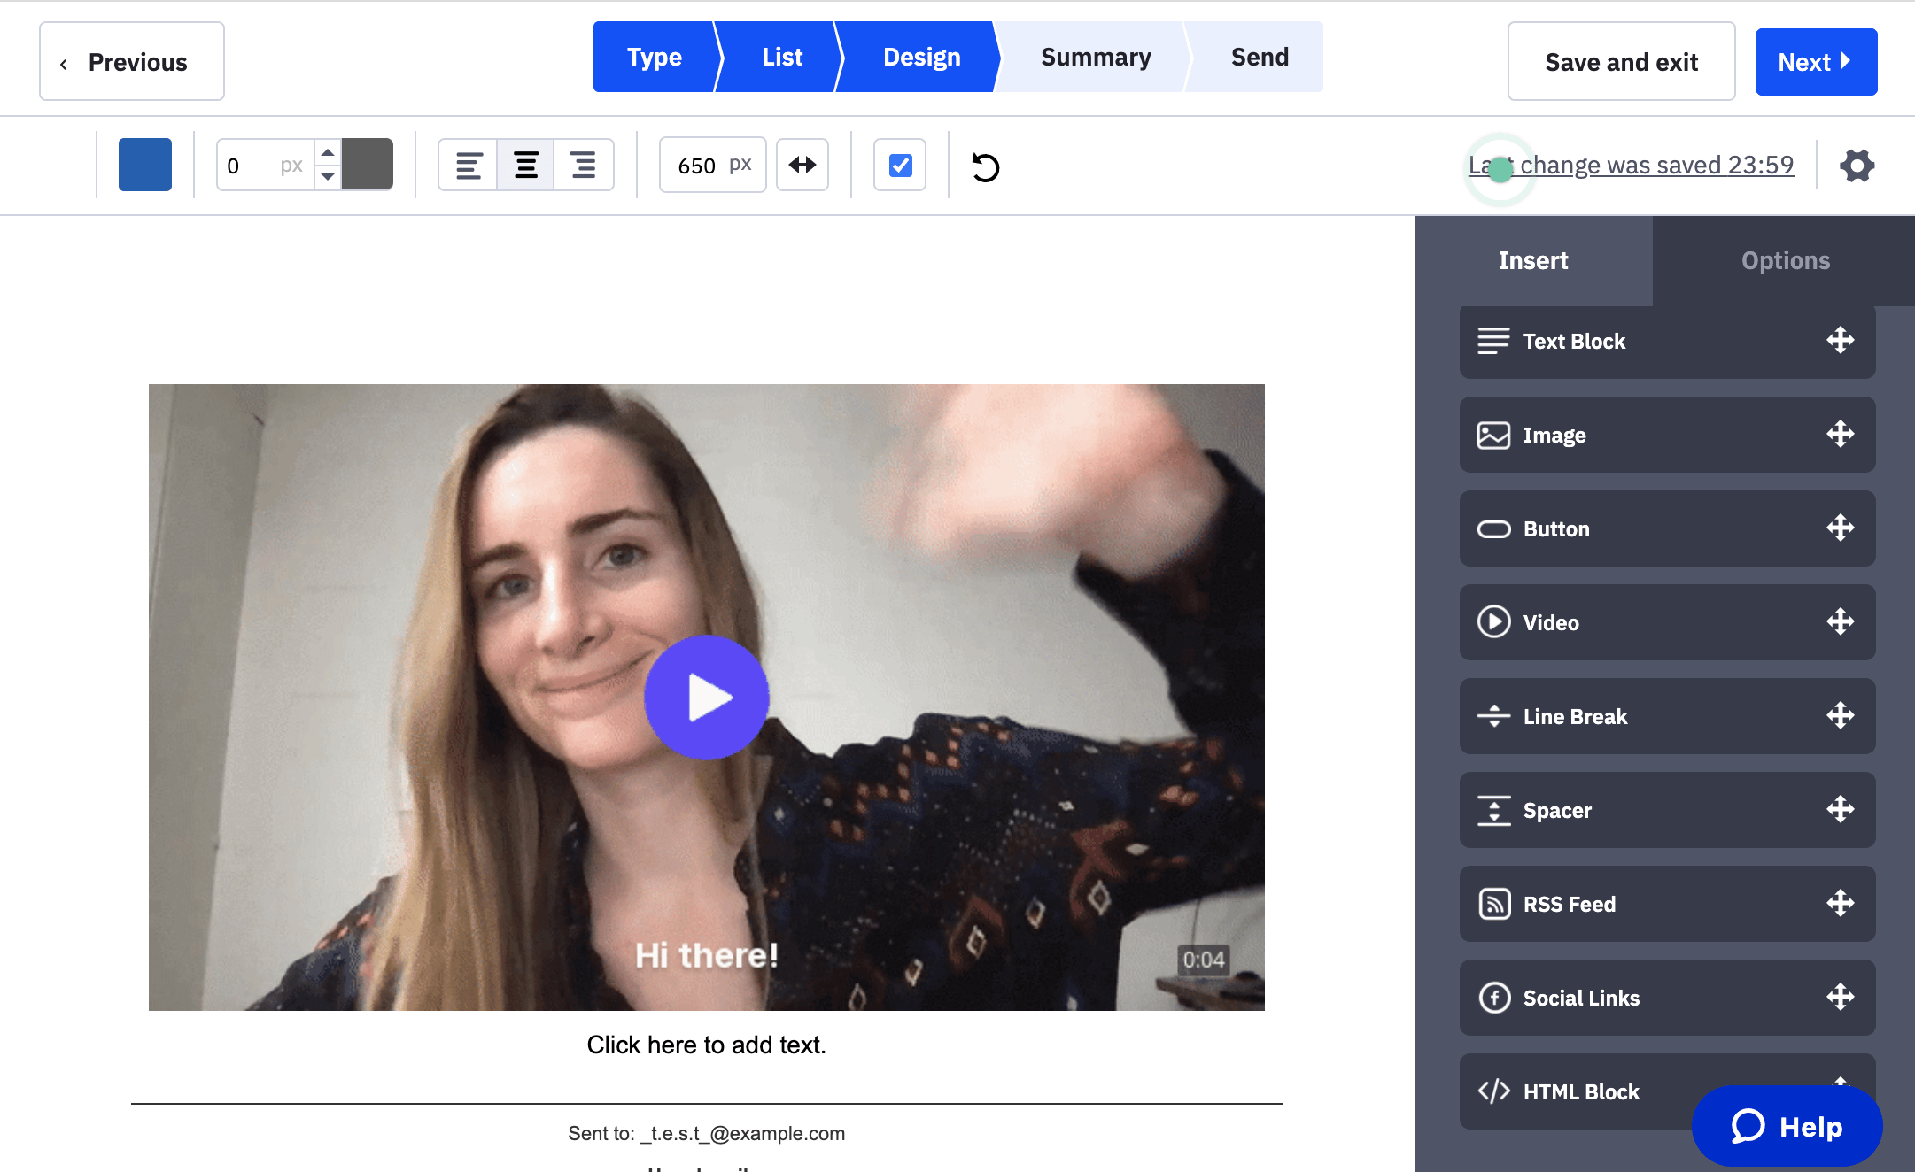The width and height of the screenshot is (1915, 1172).
Task: Click the move handle on Line Break
Action: (x=1841, y=715)
